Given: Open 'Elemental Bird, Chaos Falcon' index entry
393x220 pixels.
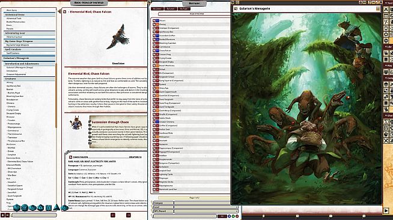Looking at the screenshot, I should coord(20,162).
